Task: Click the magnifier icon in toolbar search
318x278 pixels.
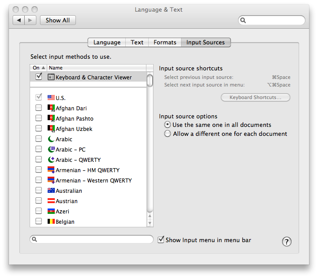Action: click(x=243, y=20)
